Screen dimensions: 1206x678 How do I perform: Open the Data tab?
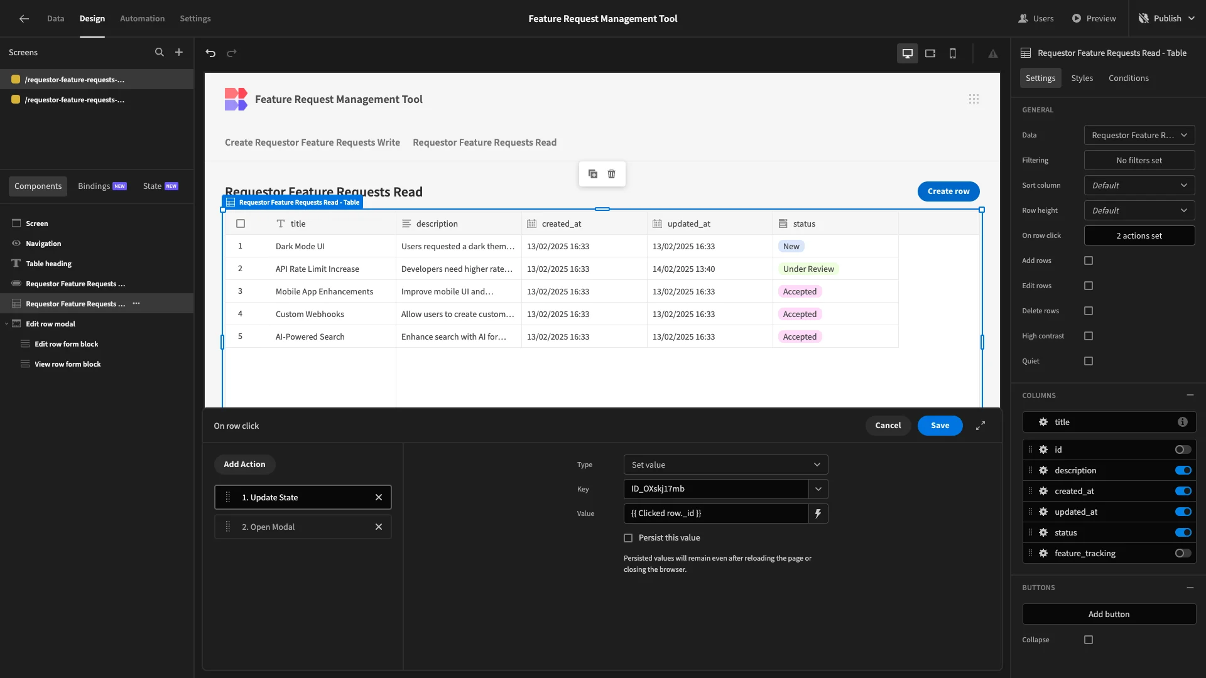click(55, 19)
